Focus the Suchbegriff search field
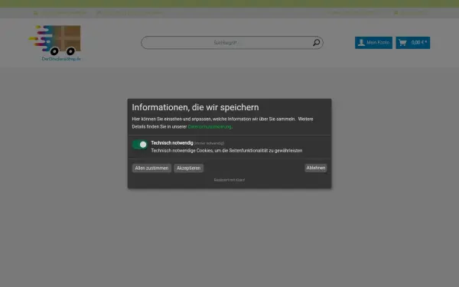The width and height of the screenshot is (459, 287). click(232, 43)
